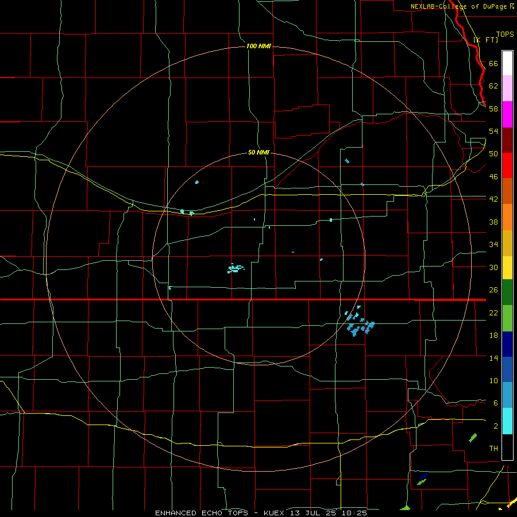Pick the 26 legend value
The height and width of the screenshot is (517, 517).
coord(493,290)
